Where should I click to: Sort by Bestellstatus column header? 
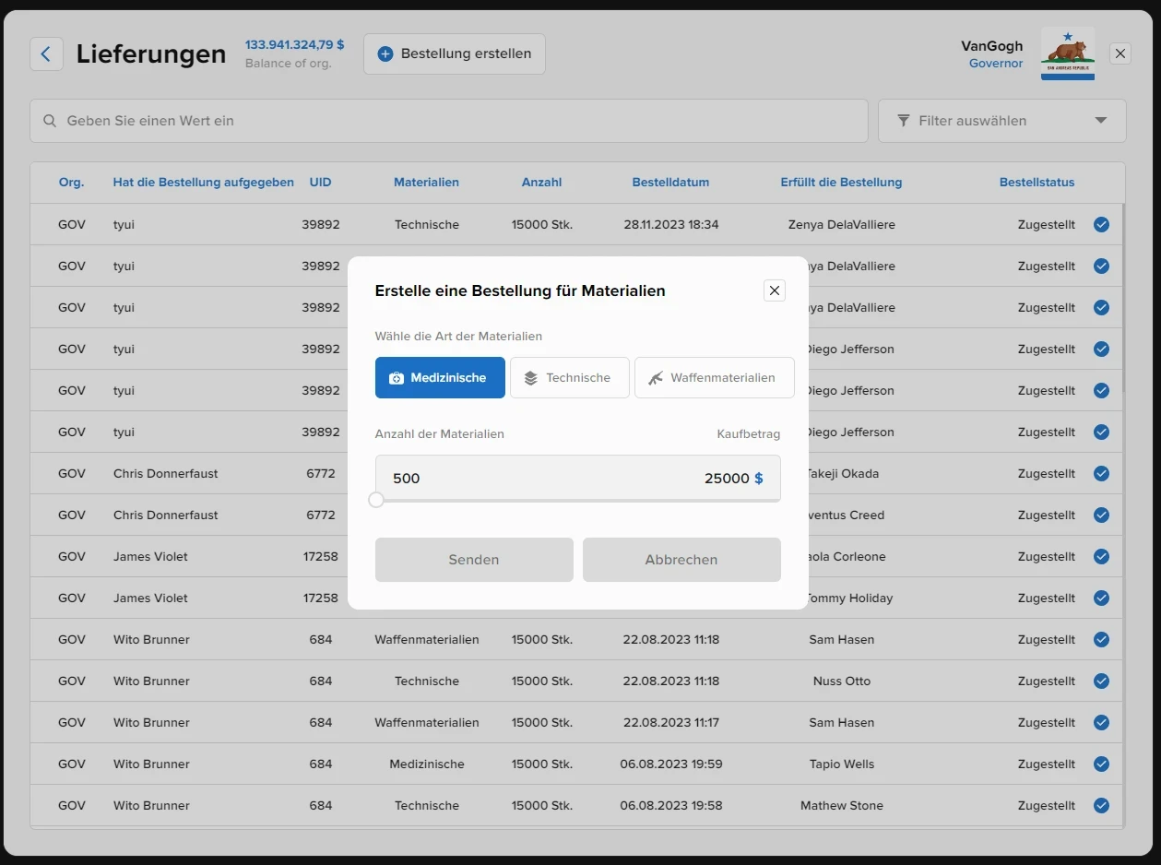pyautogui.click(x=1037, y=183)
